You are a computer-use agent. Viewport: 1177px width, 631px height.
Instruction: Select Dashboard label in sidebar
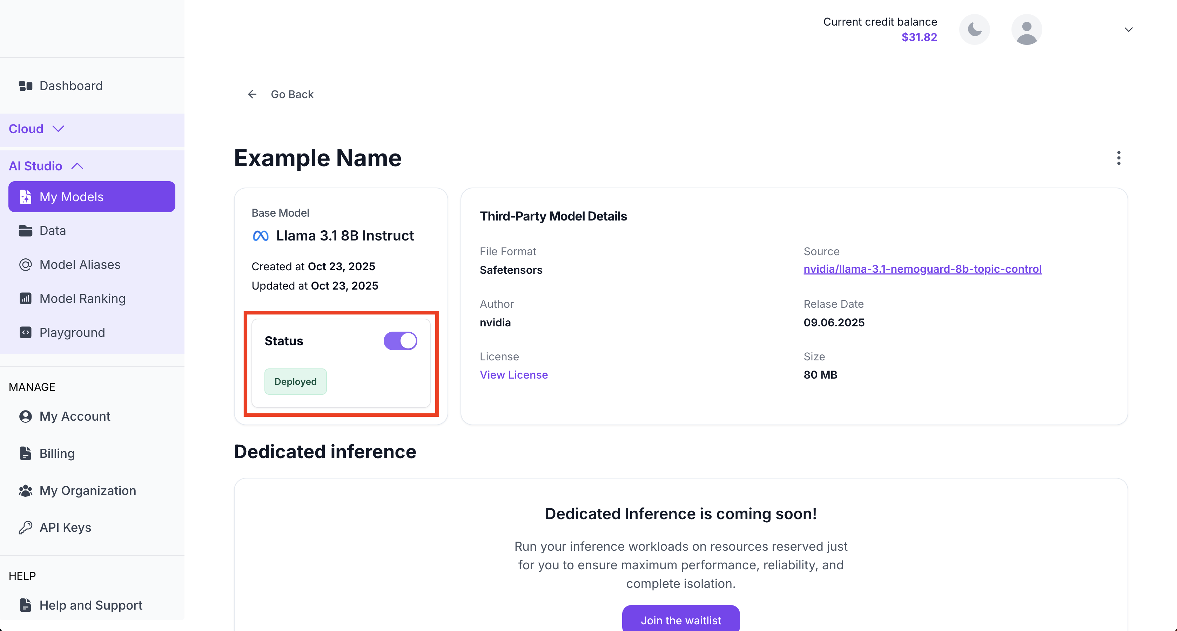click(x=71, y=86)
